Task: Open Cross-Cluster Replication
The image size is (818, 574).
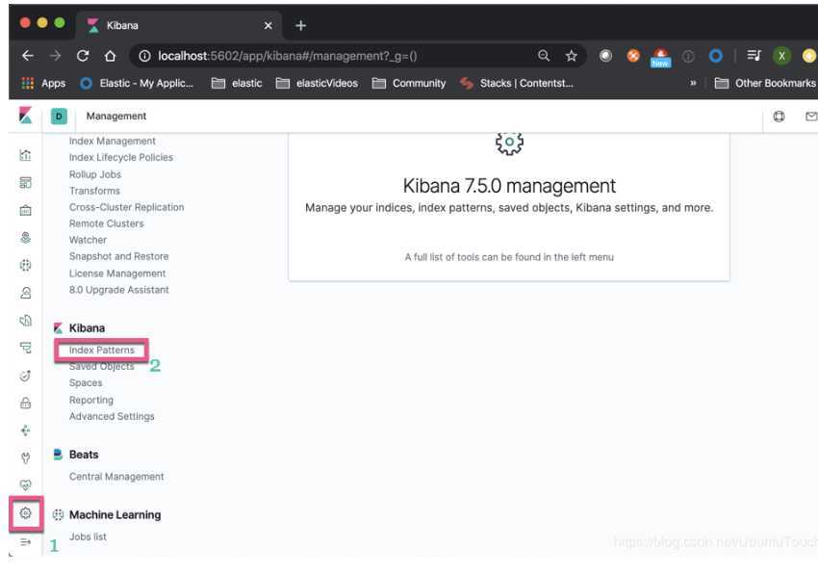Action: 127,207
